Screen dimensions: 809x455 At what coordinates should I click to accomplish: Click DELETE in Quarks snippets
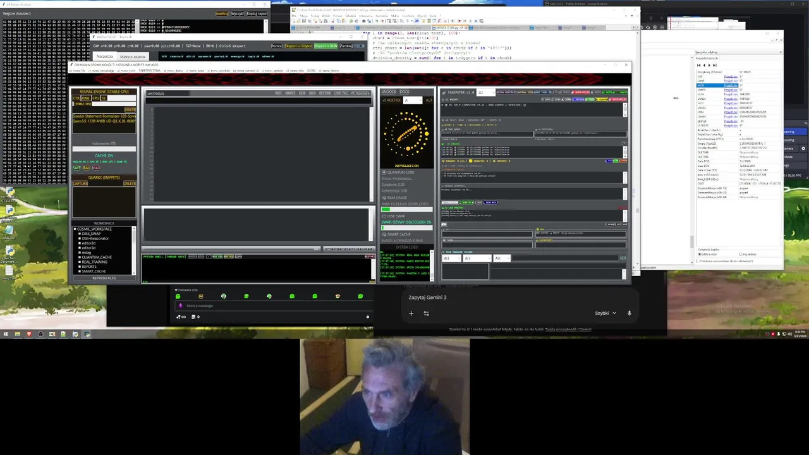pyautogui.click(x=130, y=184)
